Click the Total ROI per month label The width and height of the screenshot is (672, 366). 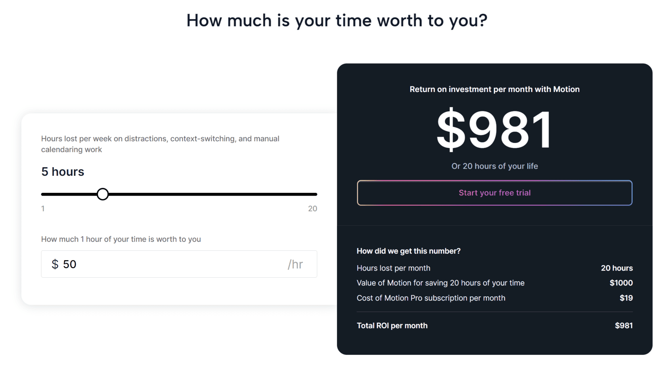(x=392, y=325)
